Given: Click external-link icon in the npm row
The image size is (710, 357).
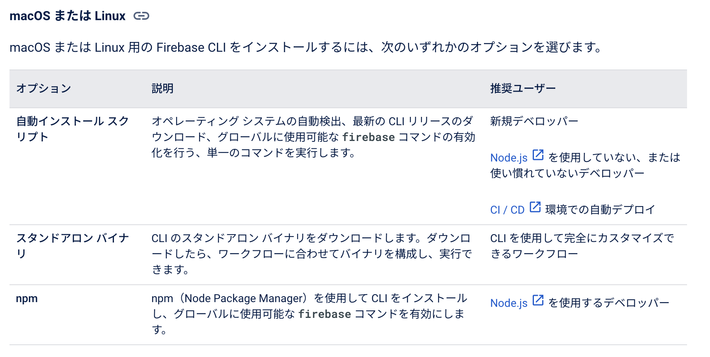Looking at the screenshot, I should [538, 300].
